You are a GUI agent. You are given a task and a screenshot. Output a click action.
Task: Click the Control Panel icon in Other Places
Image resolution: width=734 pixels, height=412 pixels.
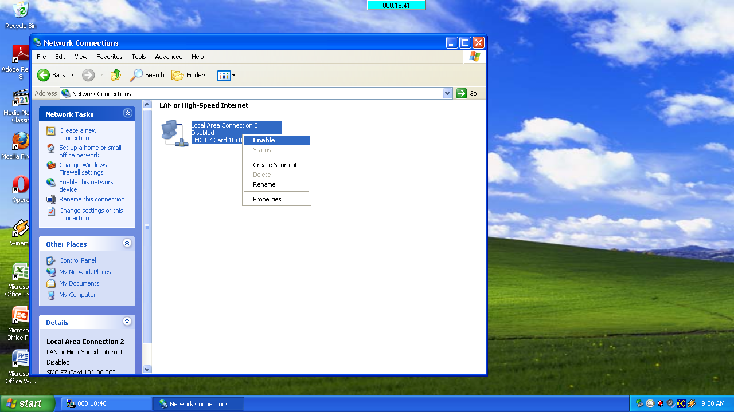51,260
